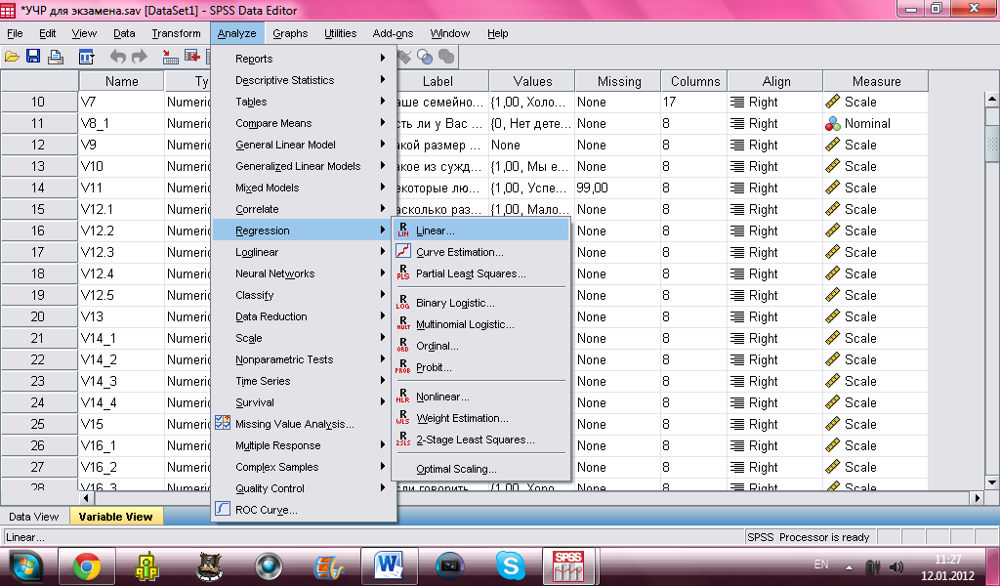Click the Align column header
The image size is (1000, 586).
pos(775,81)
